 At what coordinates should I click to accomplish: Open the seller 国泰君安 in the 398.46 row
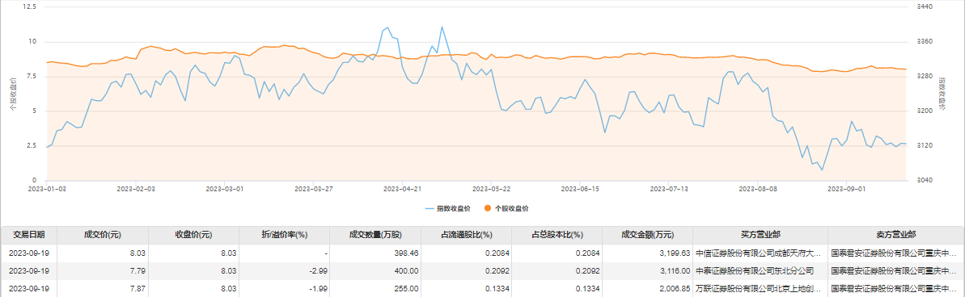point(893,253)
